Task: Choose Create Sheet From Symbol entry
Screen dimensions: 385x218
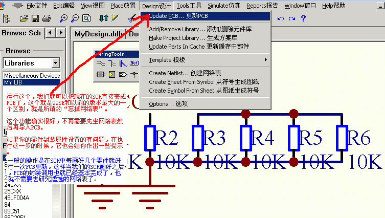Action: [205, 82]
